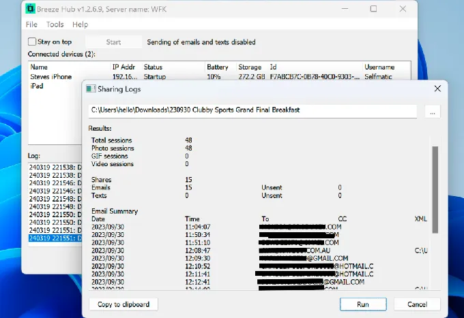Click the Selfmatic username cell
Image resolution: width=464 pixels, height=318 pixels.
pos(378,77)
